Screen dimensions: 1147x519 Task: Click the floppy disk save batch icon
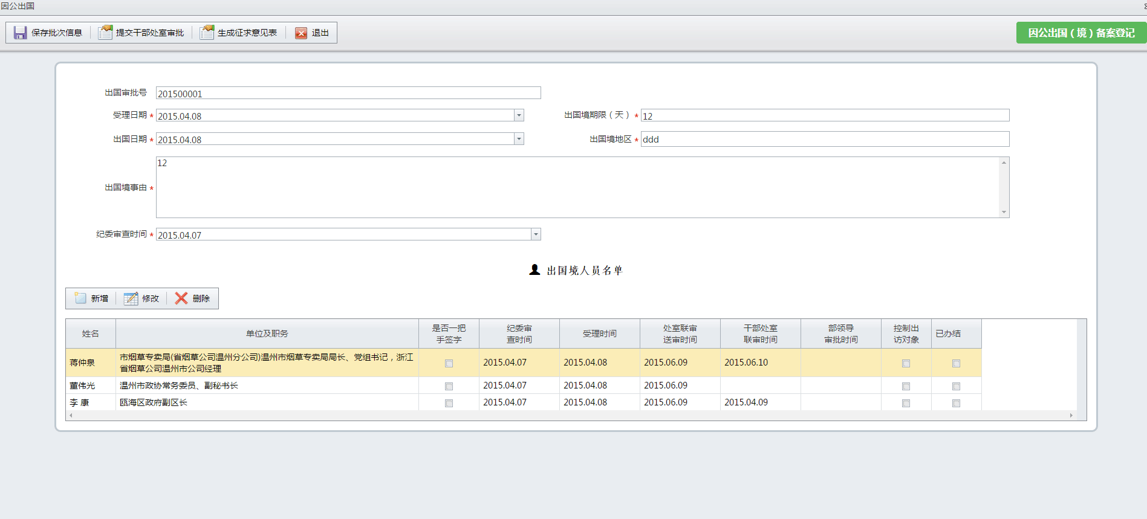coord(21,33)
